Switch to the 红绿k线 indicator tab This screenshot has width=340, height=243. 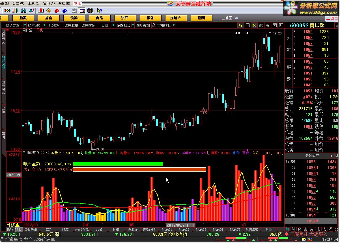[252, 229]
